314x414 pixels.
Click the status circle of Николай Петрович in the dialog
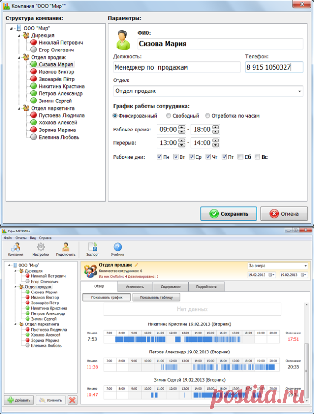point(33,42)
